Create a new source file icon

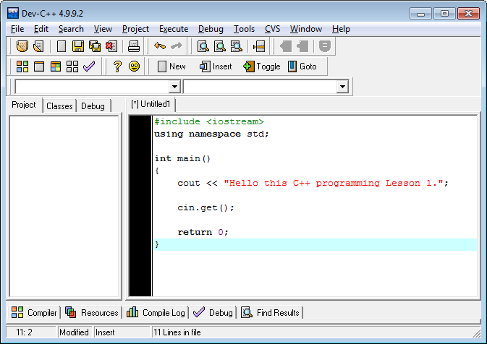62,46
